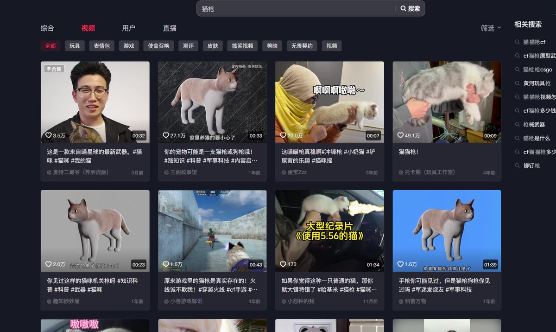Search related term 猫枪是什么

coord(537,138)
